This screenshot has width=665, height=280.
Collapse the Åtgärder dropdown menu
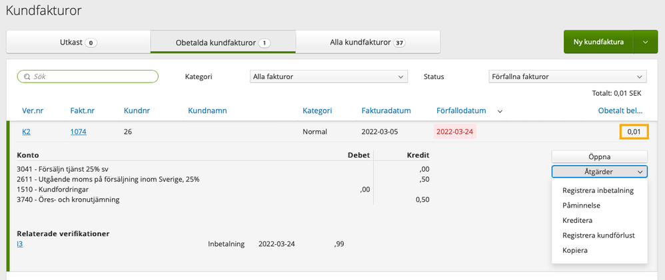[x=600, y=172]
